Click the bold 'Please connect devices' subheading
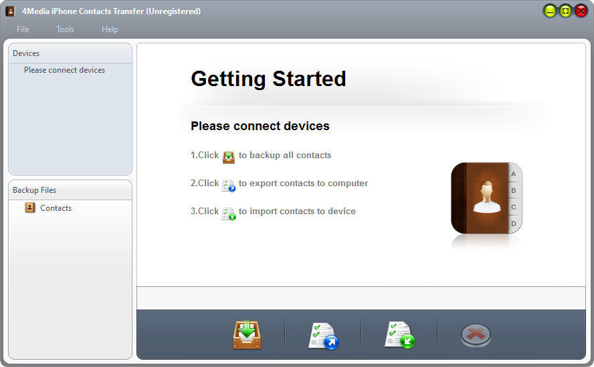Viewport: 594px width, 367px height. click(260, 126)
